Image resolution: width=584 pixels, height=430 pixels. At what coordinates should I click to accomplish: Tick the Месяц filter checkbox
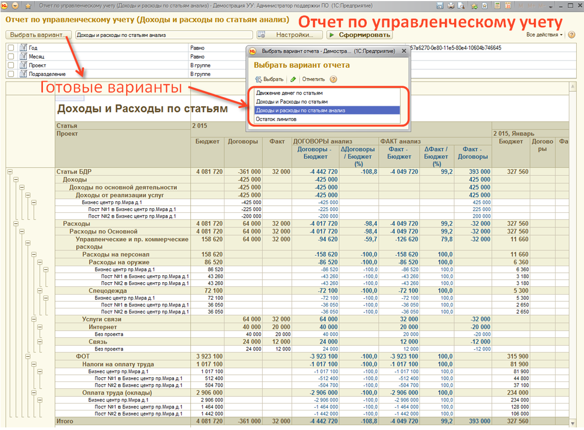click(11, 57)
